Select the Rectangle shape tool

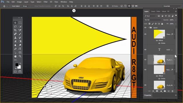click(20, 53)
